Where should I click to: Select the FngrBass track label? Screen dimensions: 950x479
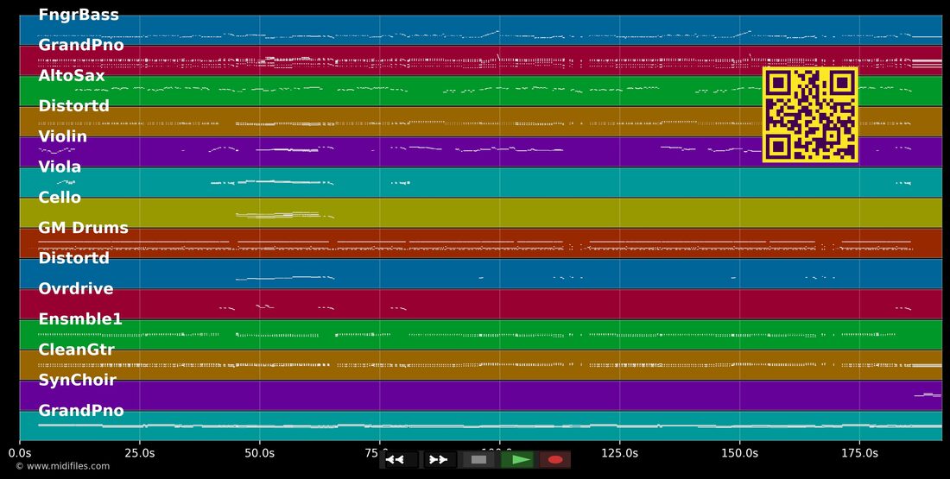point(79,15)
